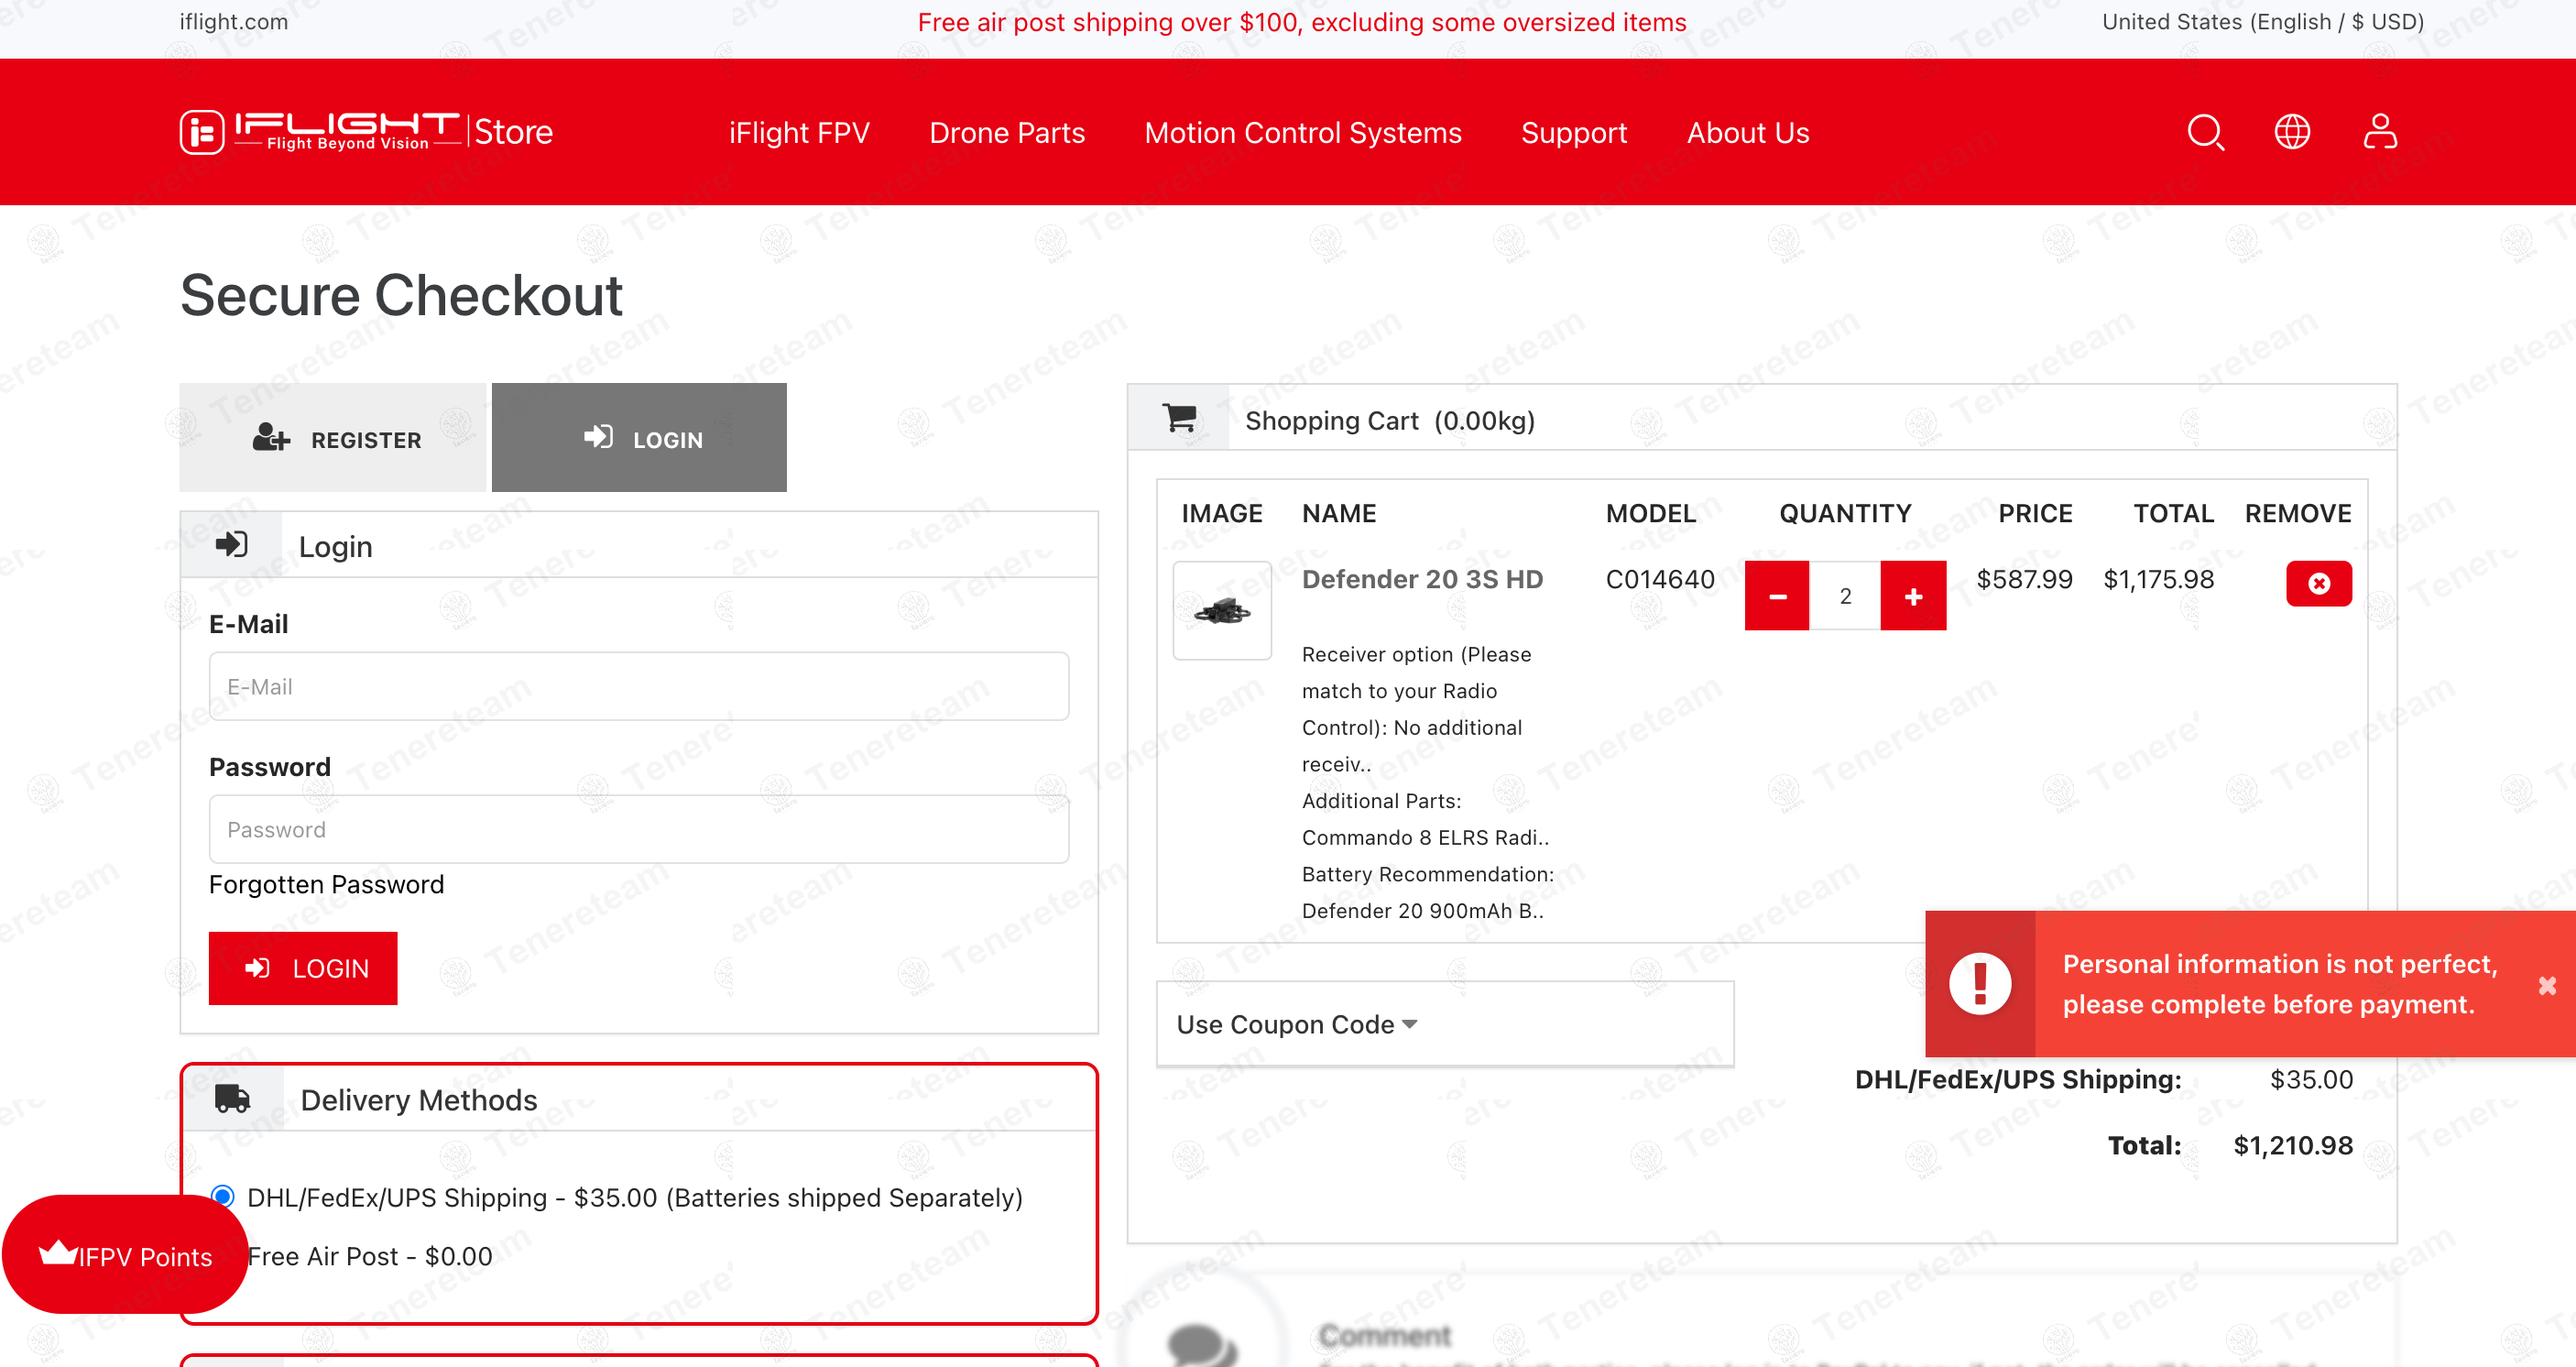Screen dimensions: 2576x1367
Task: Select DHL/FedEx/UPS Shipping radio option
Action: click(223, 1196)
